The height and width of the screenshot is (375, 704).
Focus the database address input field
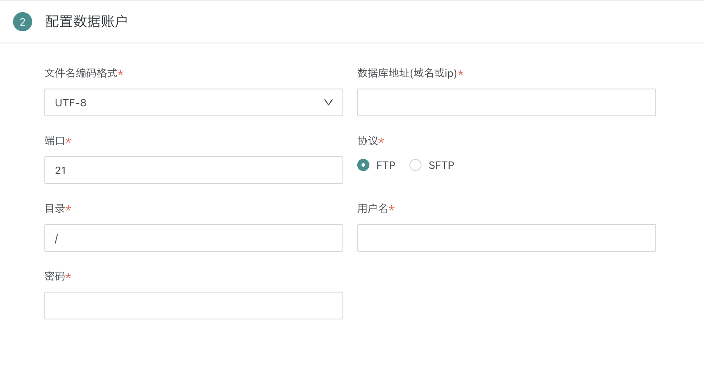click(506, 102)
